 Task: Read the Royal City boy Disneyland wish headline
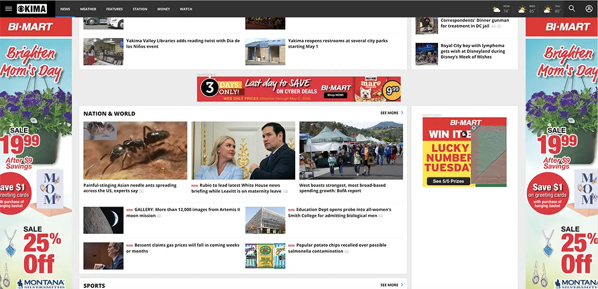(x=473, y=51)
